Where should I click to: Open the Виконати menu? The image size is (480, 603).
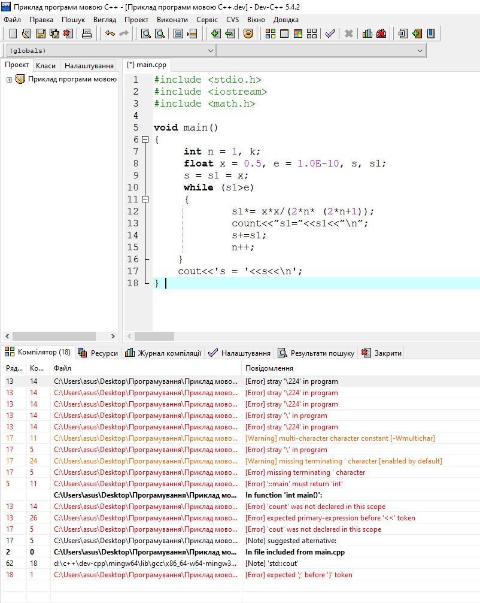coord(172,19)
